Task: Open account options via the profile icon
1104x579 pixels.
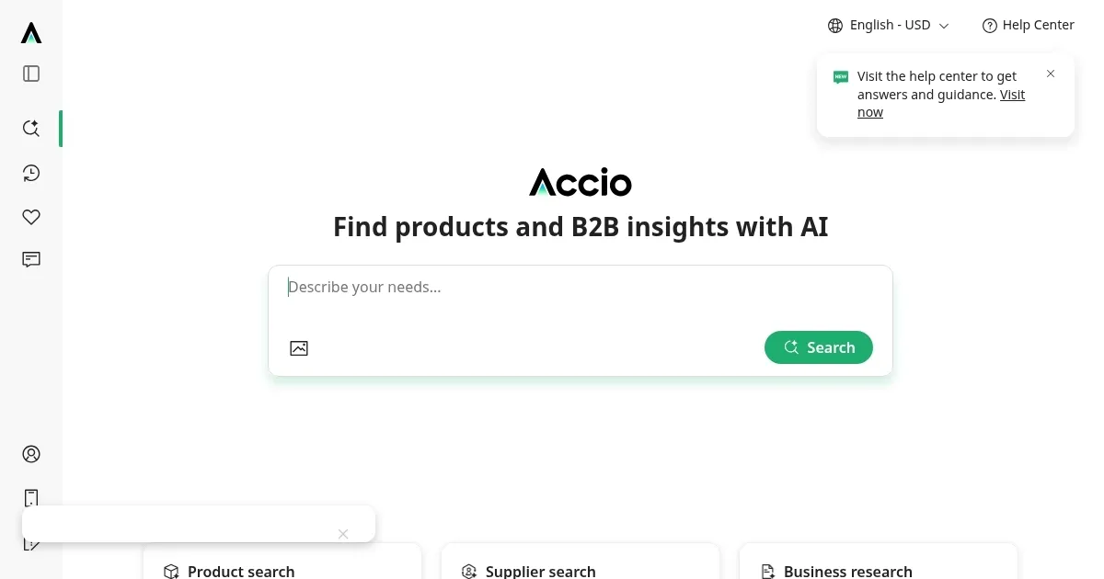Action: [x=30, y=454]
